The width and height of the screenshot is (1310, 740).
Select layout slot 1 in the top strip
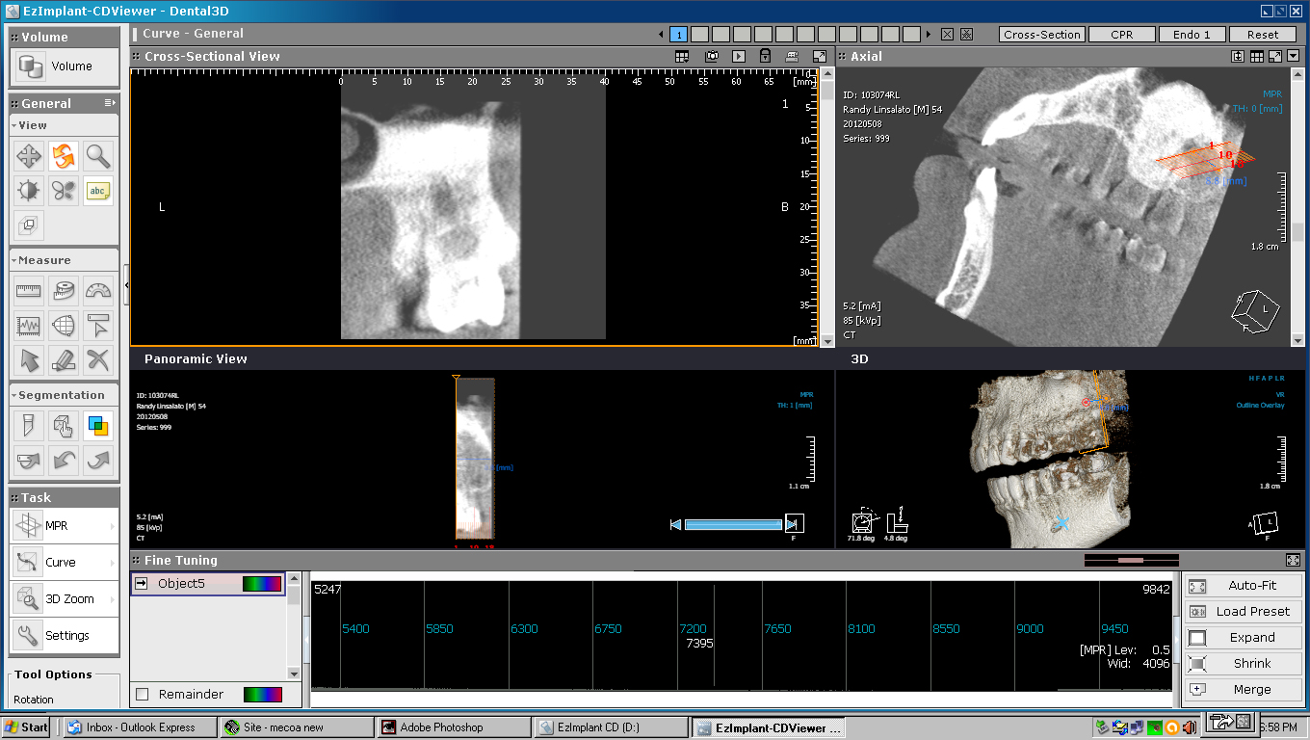coord(678,34)
